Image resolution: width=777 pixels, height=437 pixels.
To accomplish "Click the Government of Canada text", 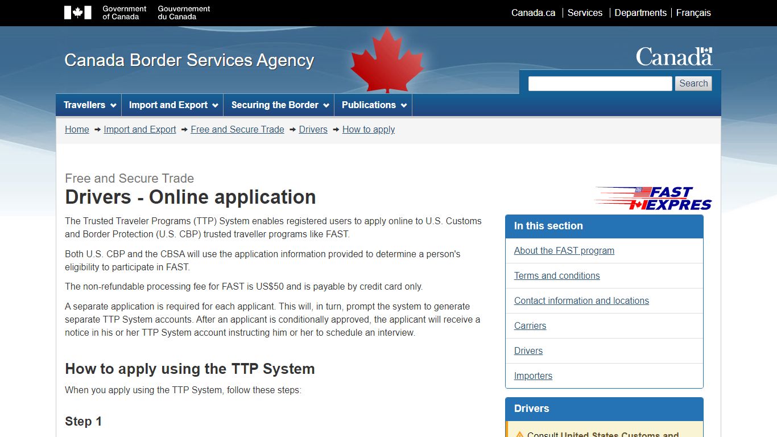I will [124, 13].
